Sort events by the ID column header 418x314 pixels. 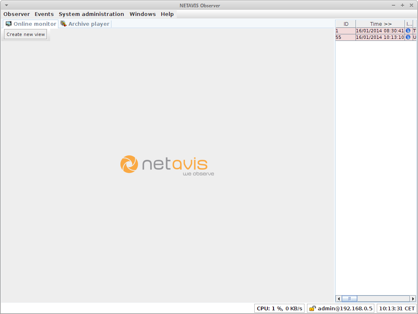[345, 24]
